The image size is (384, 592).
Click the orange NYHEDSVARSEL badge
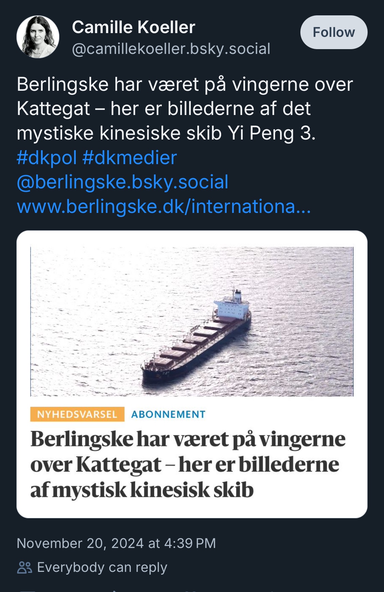pos(77,414)
